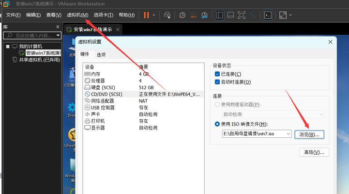
Task: Click the VMware Workstation title bar logo
Action: tap(6, 4)
